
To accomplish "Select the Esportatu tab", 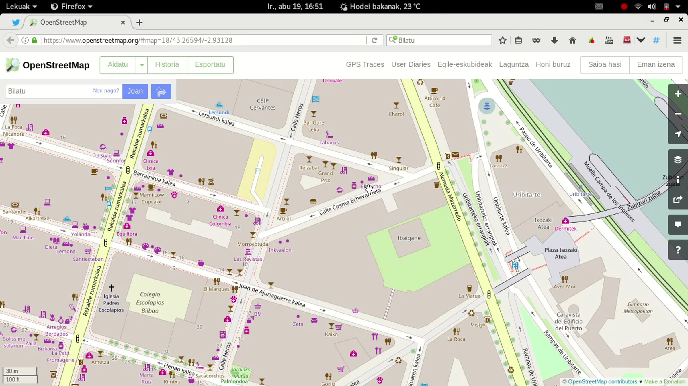I will (x=210, y=65).
